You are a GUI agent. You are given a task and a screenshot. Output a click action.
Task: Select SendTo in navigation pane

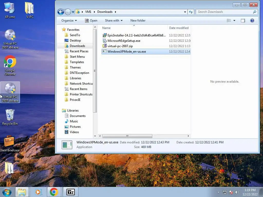pos(75,35)
